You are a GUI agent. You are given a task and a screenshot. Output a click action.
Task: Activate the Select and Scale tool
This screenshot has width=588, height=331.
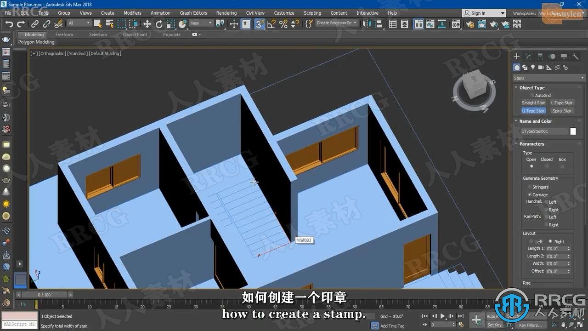coord(171,24)
